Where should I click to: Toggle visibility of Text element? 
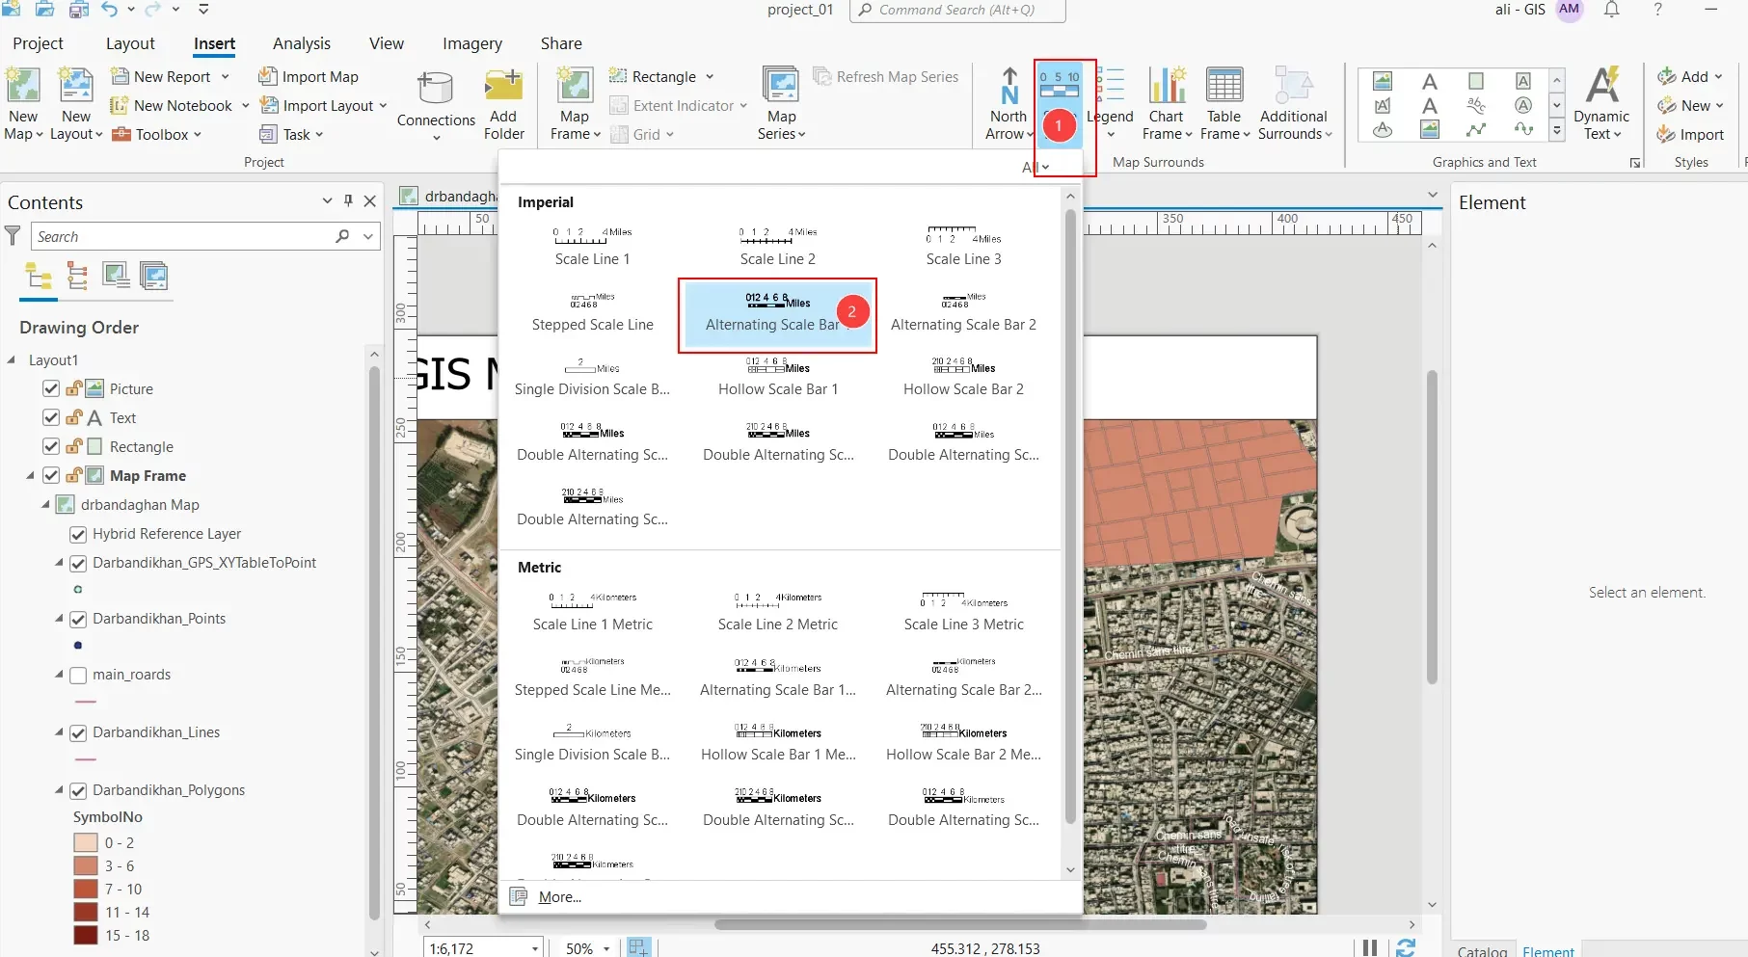[51, 417]
